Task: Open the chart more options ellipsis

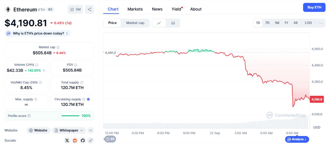Action: point(321,23)
